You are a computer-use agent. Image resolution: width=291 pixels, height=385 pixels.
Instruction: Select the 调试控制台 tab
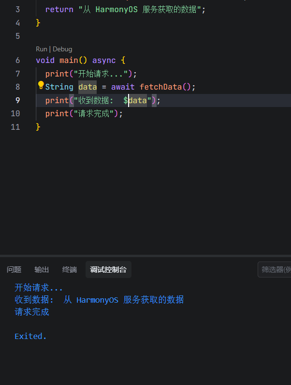108,270
